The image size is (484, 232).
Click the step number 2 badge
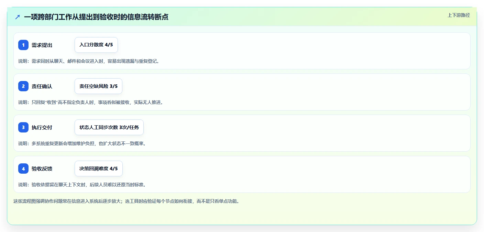point(23,86)
